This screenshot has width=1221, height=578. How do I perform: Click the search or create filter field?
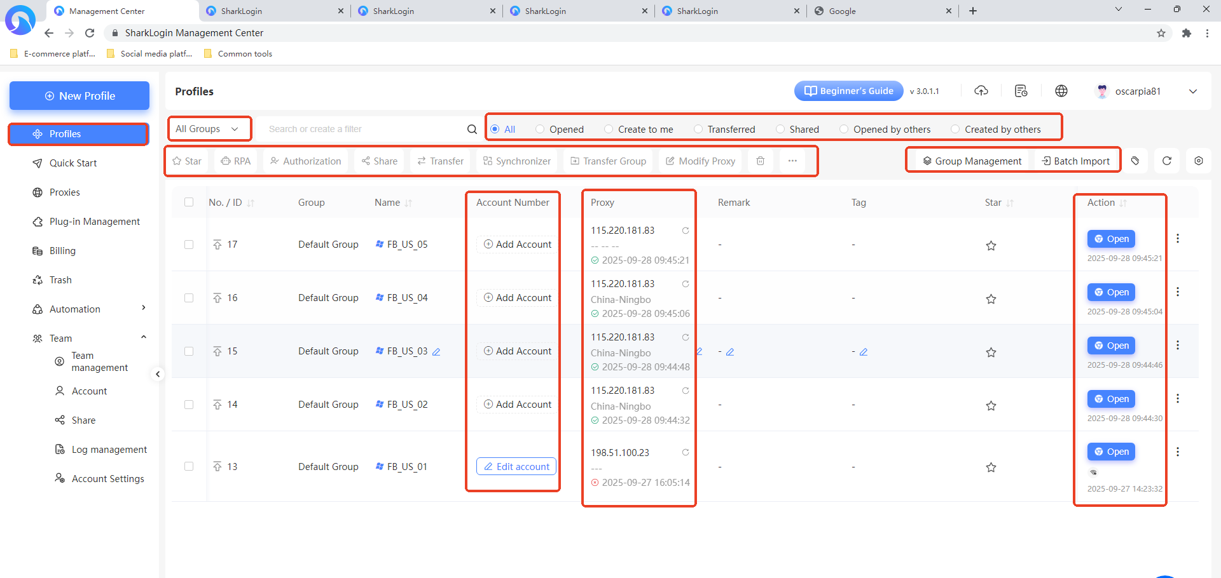[x=362, y=129]
